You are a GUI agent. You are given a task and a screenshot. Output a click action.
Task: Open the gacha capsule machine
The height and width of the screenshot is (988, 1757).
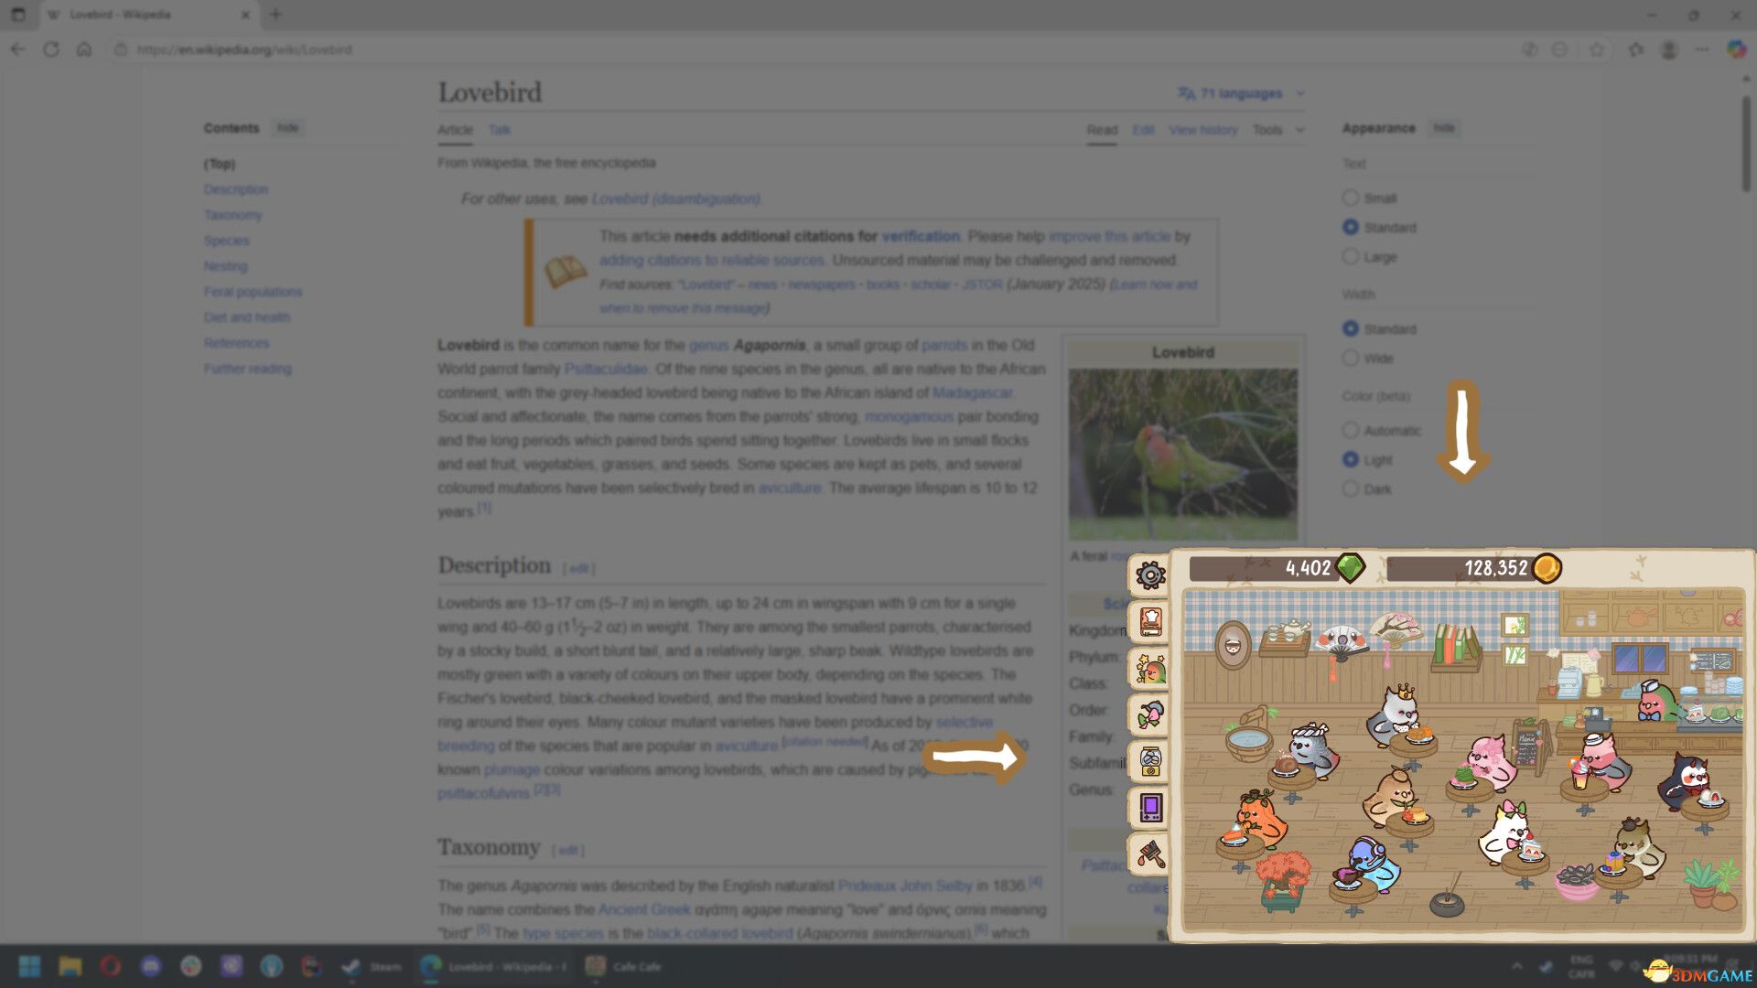tap(1150, 760)
